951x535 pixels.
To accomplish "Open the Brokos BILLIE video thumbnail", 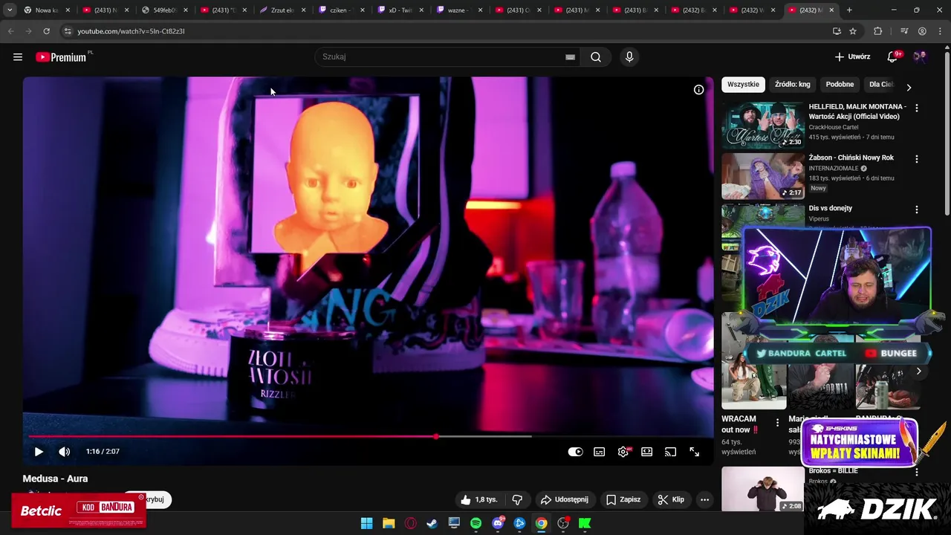I will 763,489.
